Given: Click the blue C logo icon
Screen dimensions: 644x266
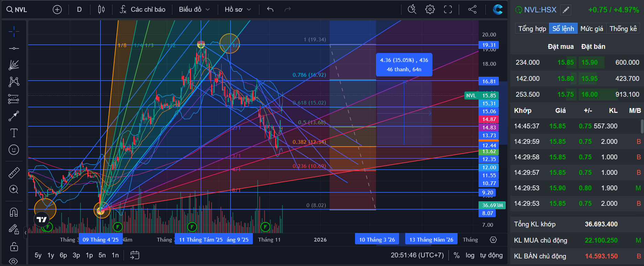Looking at the screenshot, I should 497,10.
